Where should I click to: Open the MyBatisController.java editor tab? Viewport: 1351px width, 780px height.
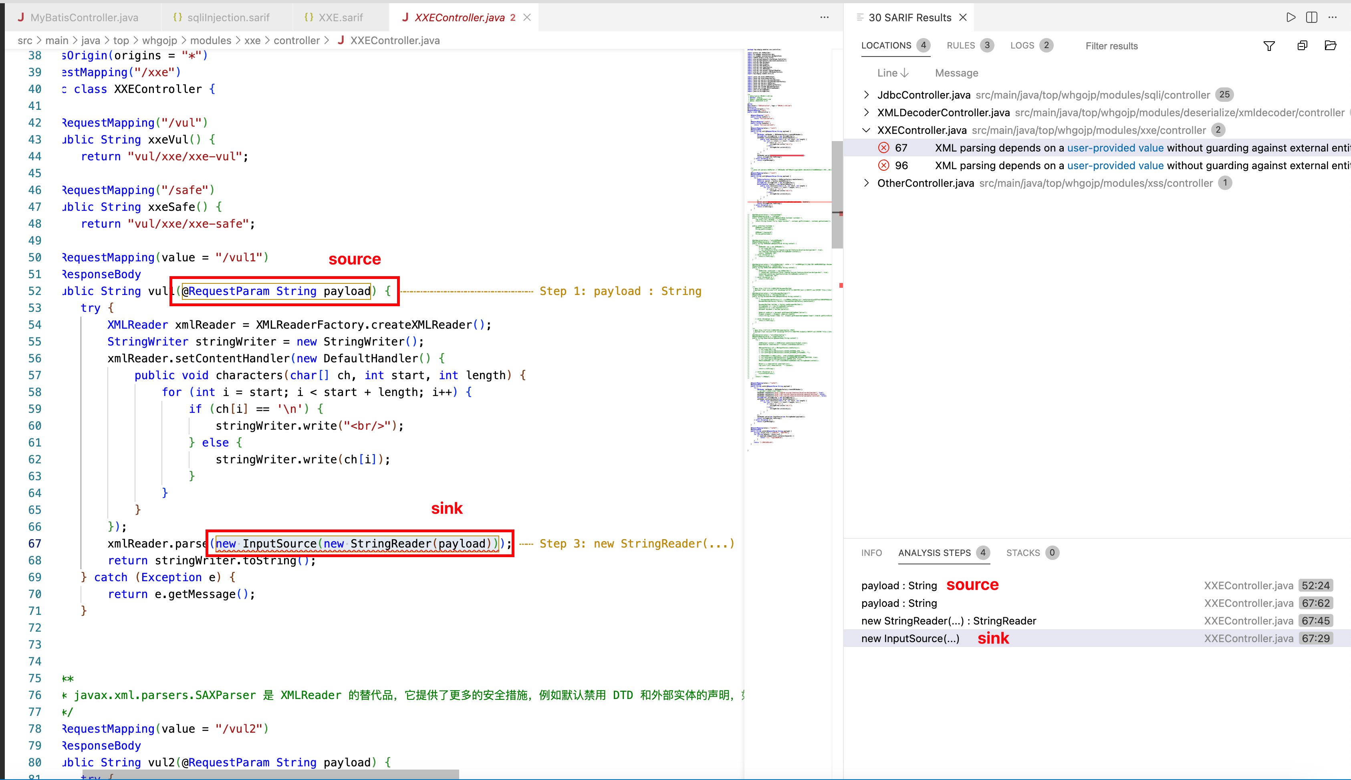coord(84,18)
